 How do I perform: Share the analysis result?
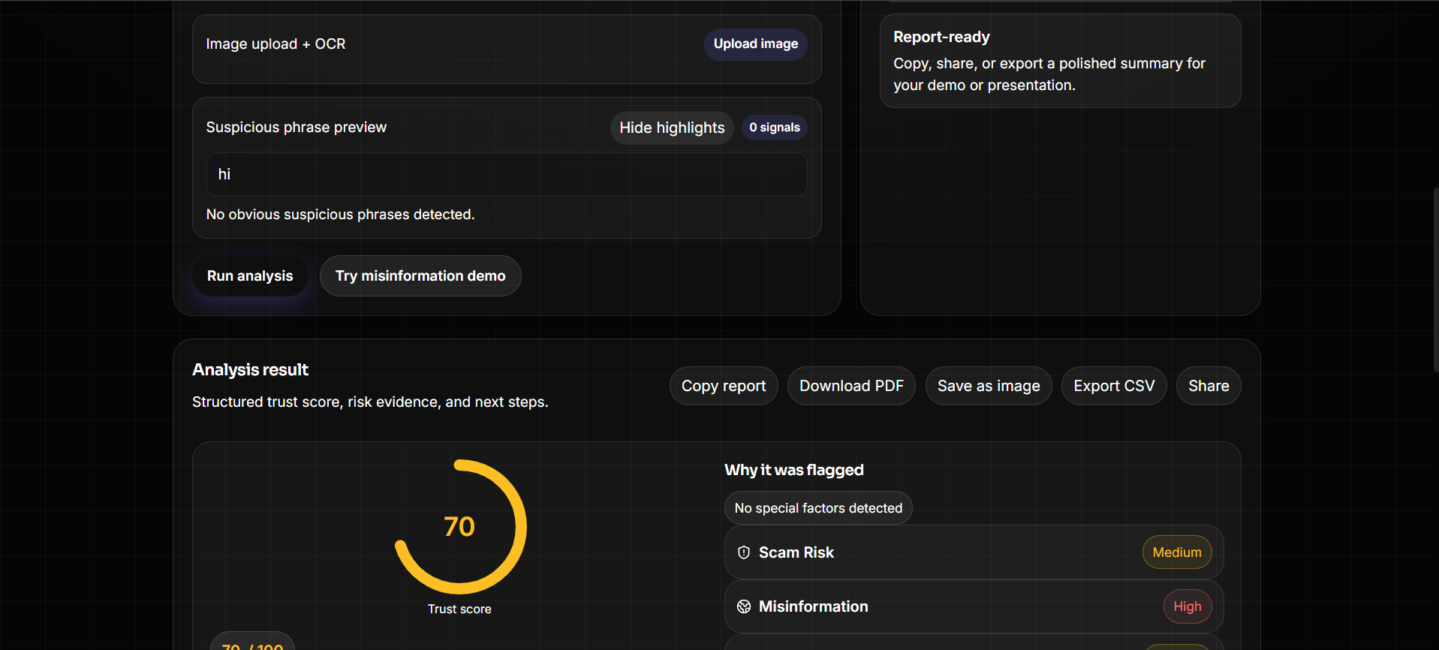point(1209,386)
